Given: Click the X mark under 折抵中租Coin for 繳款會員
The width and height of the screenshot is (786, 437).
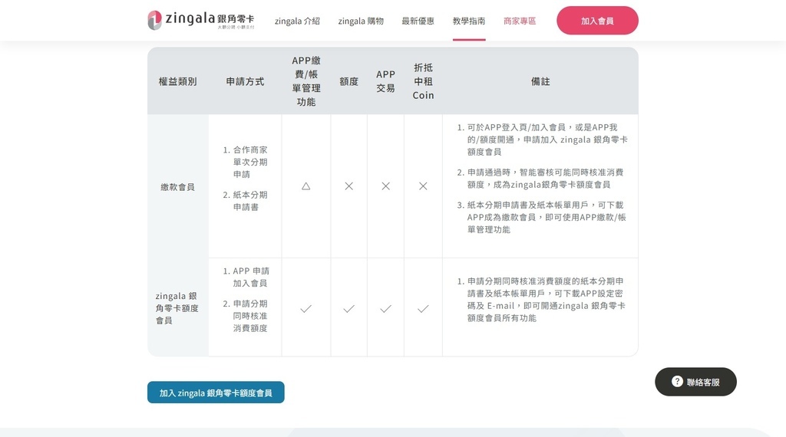Looking at the screenshot, I should (x=423, y=186).
